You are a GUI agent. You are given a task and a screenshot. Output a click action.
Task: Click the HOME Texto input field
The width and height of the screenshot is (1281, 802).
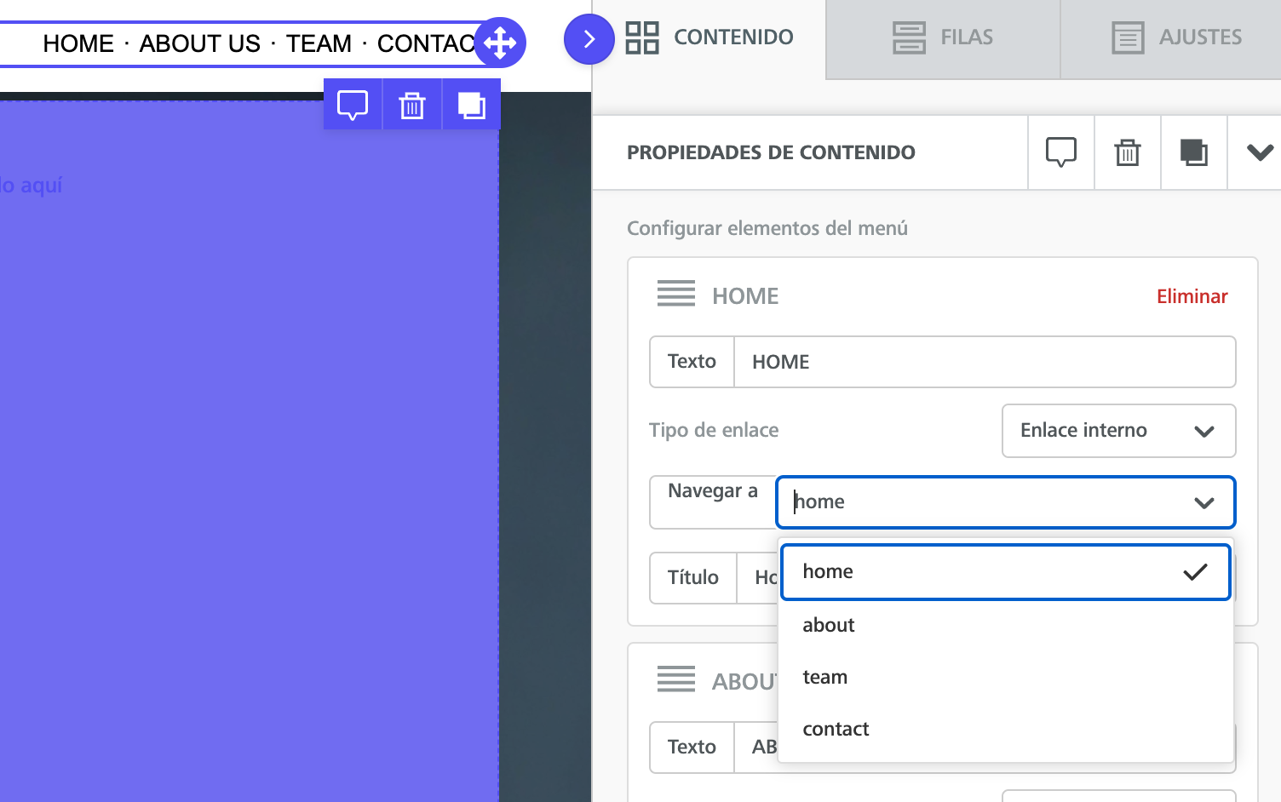click(x=985, y=362)
